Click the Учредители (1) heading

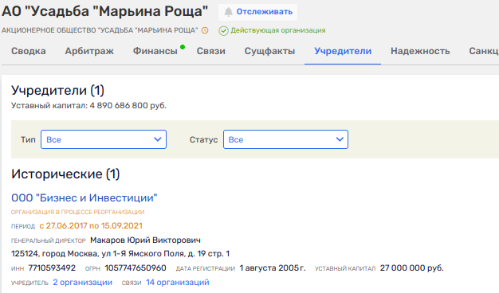[x=57, y=91]
